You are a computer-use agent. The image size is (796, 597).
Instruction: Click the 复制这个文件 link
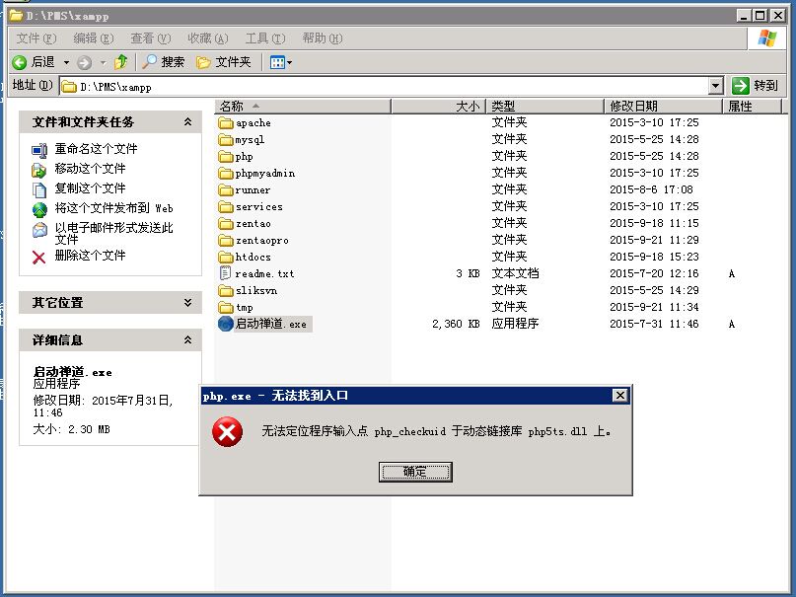90,188
